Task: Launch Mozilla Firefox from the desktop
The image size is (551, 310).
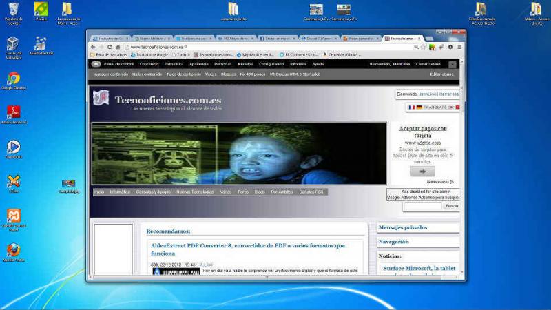Action: coord(14,252)
